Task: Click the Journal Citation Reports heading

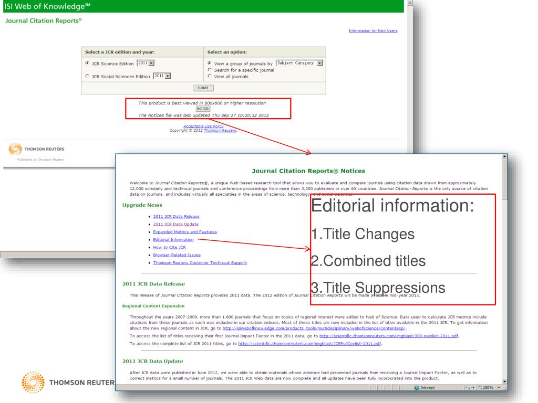Action: (44, 21)
